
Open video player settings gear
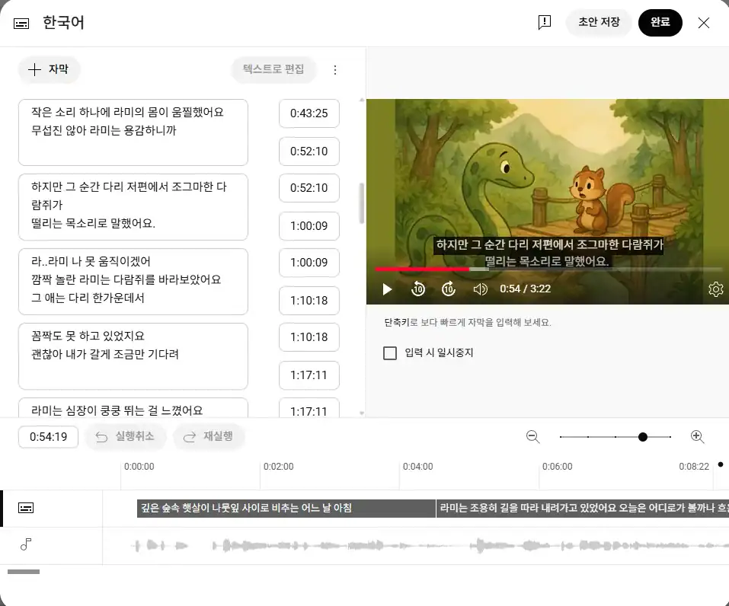(715, 289)
